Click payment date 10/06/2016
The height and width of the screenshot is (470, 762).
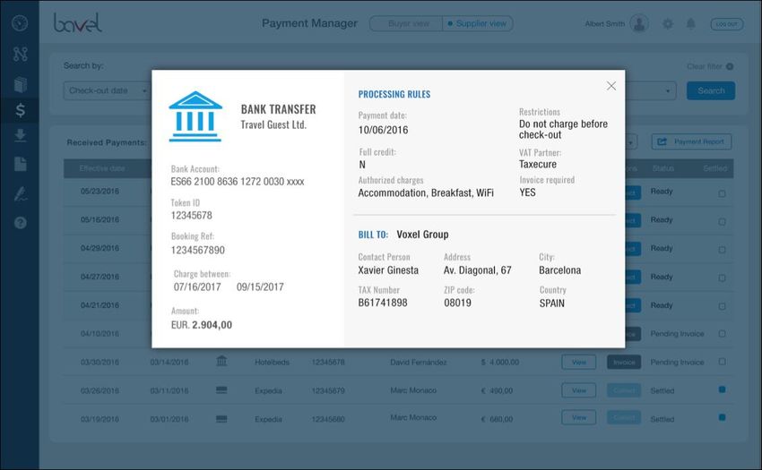pos(383,130)
